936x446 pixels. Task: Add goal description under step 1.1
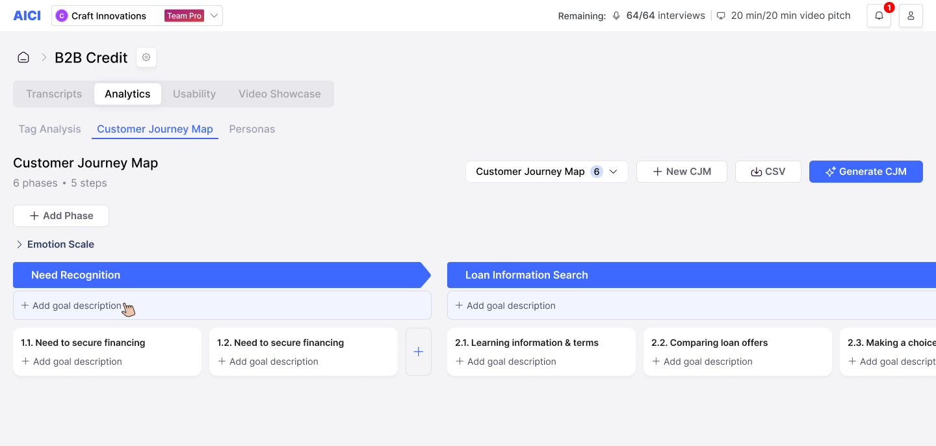71,361
